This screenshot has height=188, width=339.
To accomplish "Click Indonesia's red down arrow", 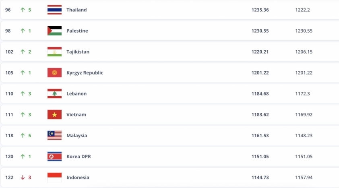I will [23, 178].
